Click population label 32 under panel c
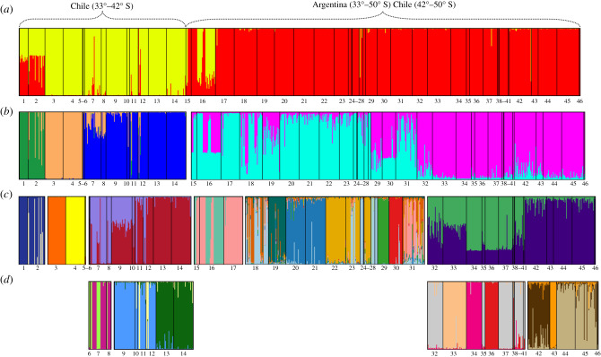 [x=434, y=268]
